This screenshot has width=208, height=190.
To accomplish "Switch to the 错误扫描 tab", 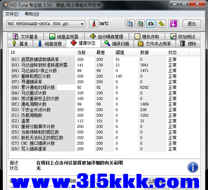I will point(117,44).
